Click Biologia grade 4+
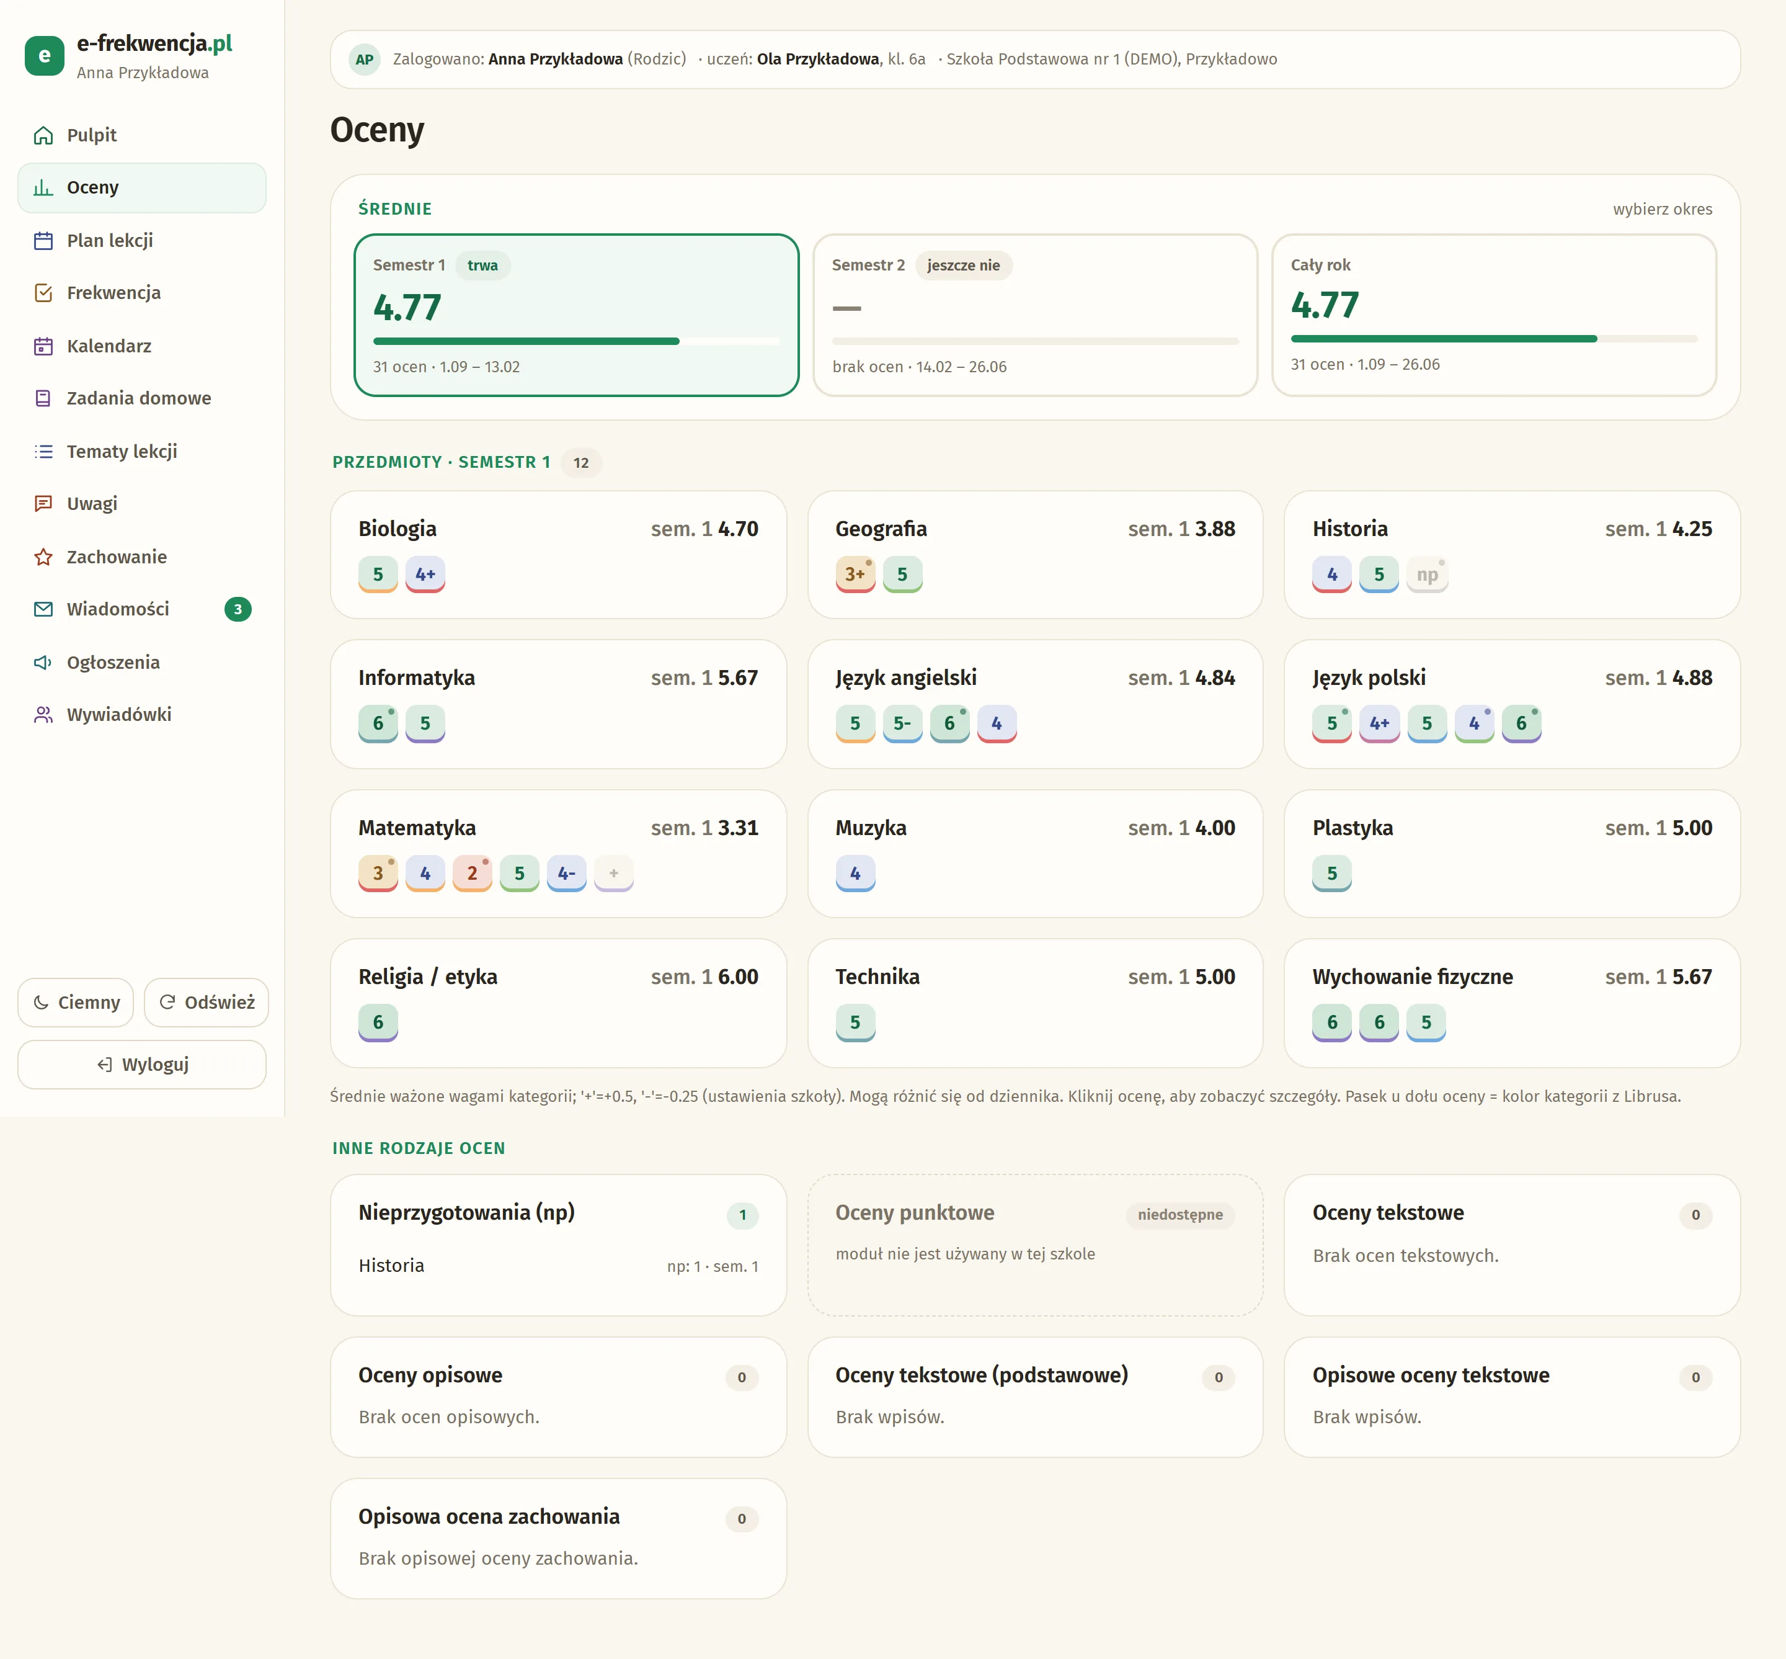The image size is (1786, 1659). pyautogui.click(x=425, y=575)
